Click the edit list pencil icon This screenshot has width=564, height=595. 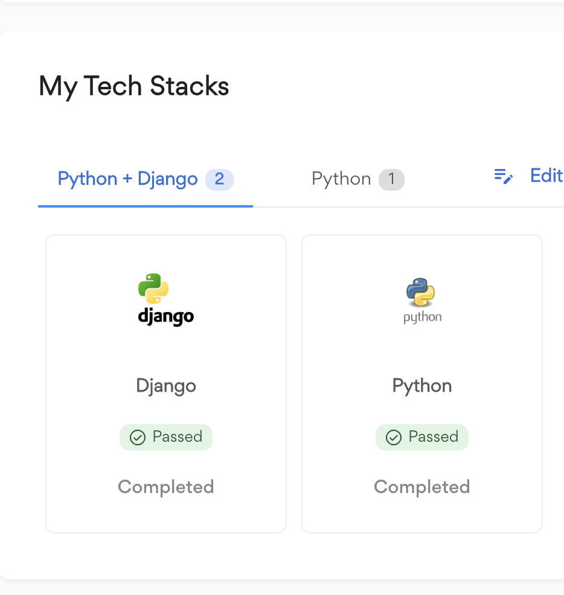503,176
